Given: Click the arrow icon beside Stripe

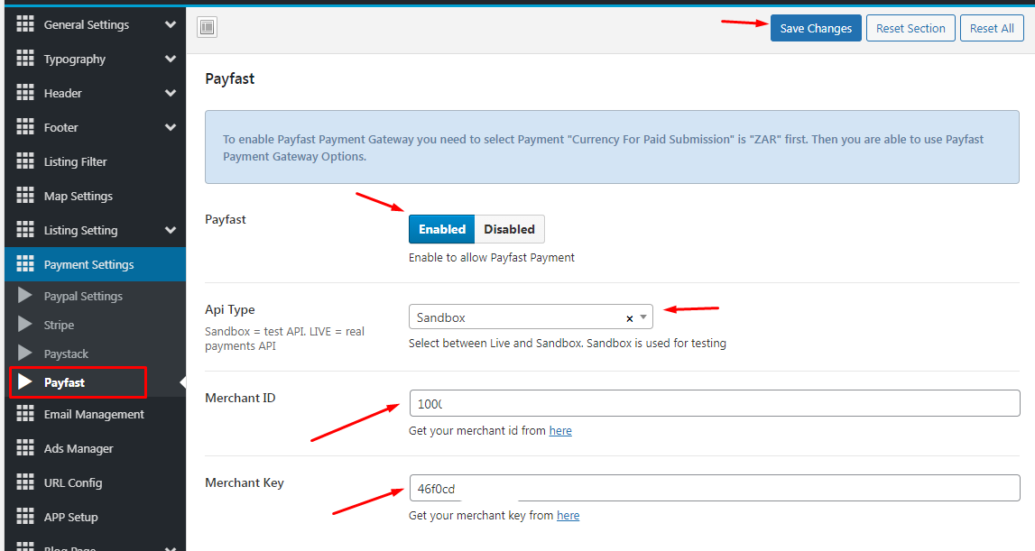Looking at the screenshot, I should pos(25,325).
